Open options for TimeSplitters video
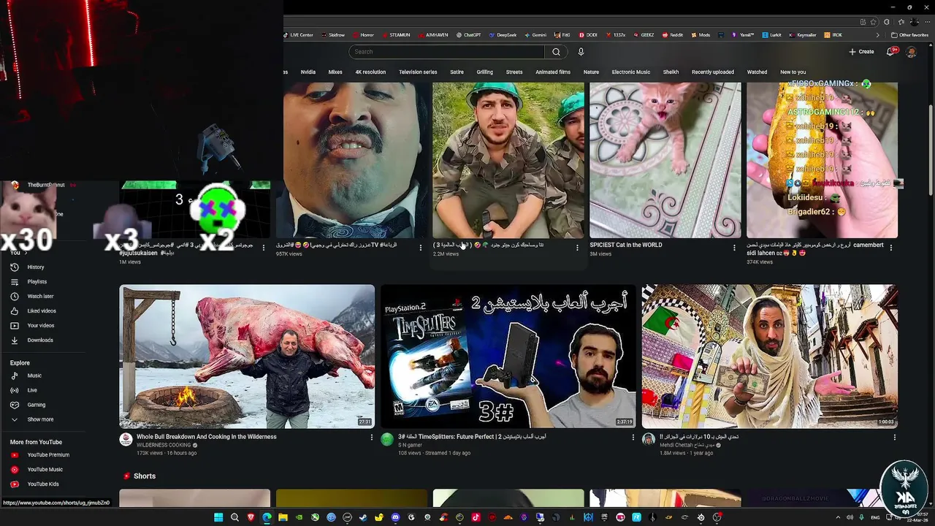The image size is (935, 526). [x=633, y=438]
